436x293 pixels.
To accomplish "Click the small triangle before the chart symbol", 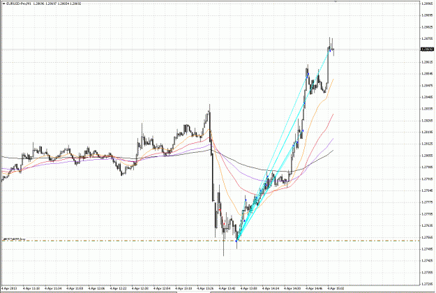I will (4, 3).
